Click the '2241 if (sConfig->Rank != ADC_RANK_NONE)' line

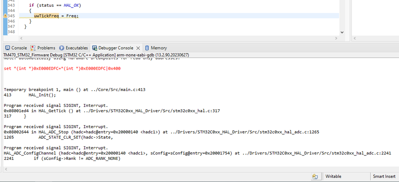(x=62, y=159)
